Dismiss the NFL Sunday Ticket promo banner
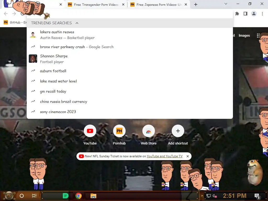Image resolution: width=268 pixels, height=201 pixels. pyautogui.click(x=187, y=156)
